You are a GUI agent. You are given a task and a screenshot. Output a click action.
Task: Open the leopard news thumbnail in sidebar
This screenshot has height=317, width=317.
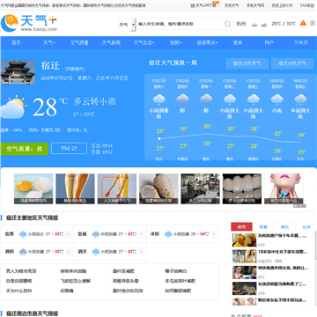coord(244,288)
